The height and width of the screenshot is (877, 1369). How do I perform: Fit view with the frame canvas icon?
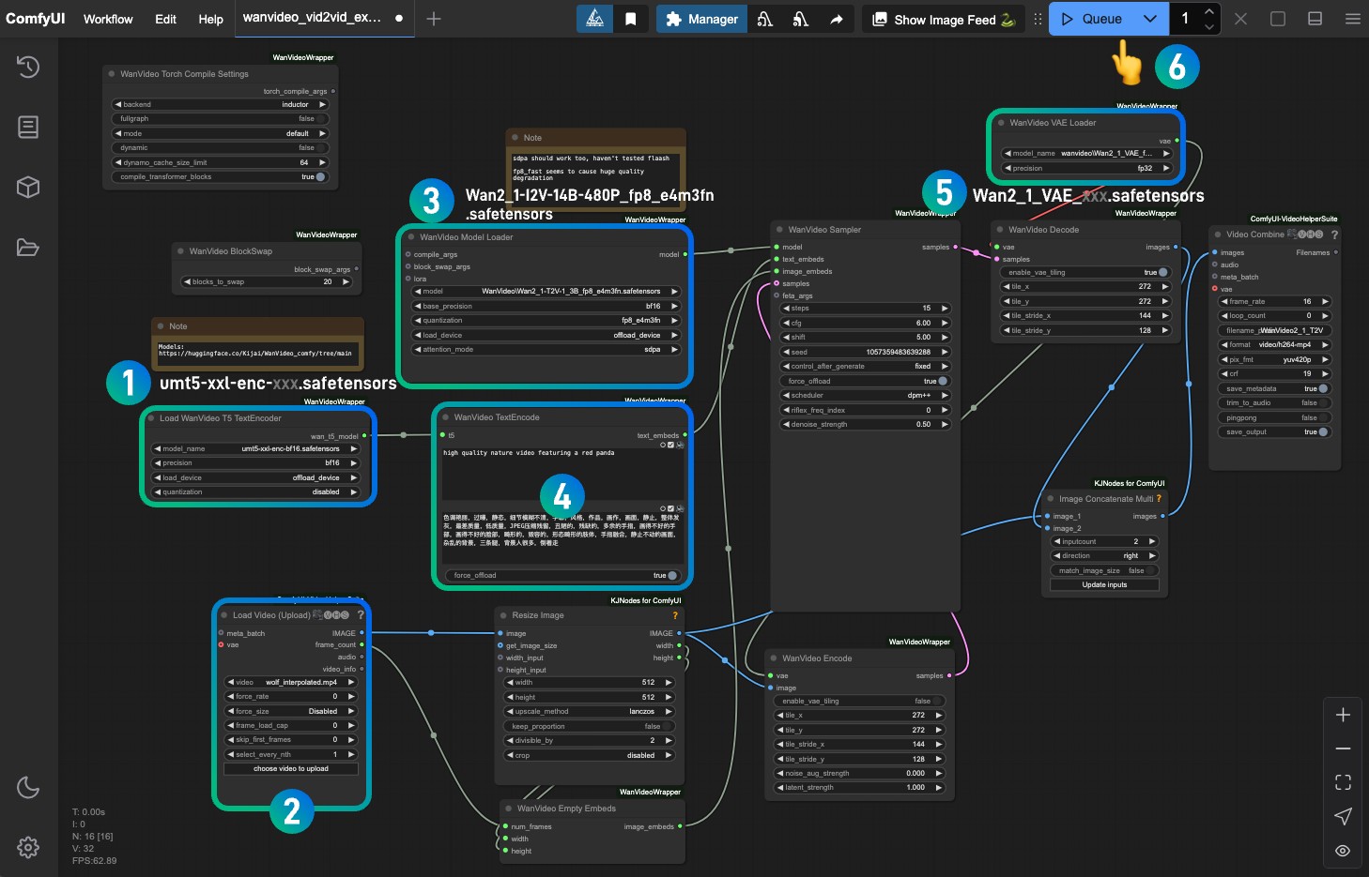(1343, 782)
